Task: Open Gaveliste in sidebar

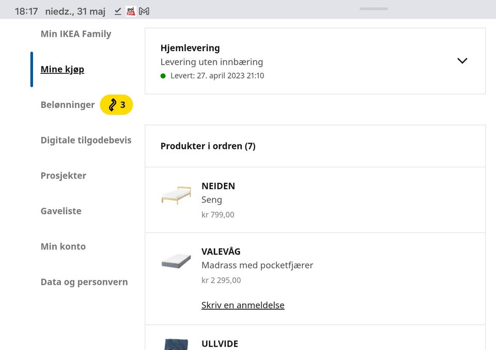Action: 61,211
